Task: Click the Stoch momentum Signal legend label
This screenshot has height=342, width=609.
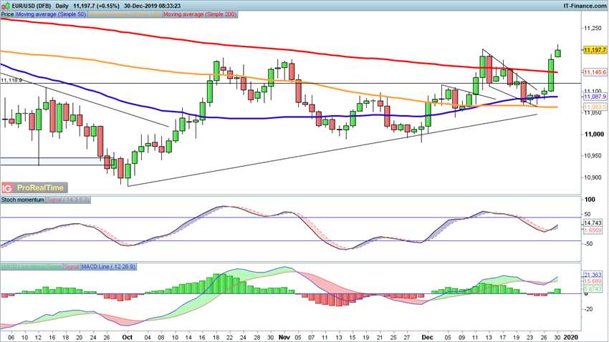Action: coord(68,200)
